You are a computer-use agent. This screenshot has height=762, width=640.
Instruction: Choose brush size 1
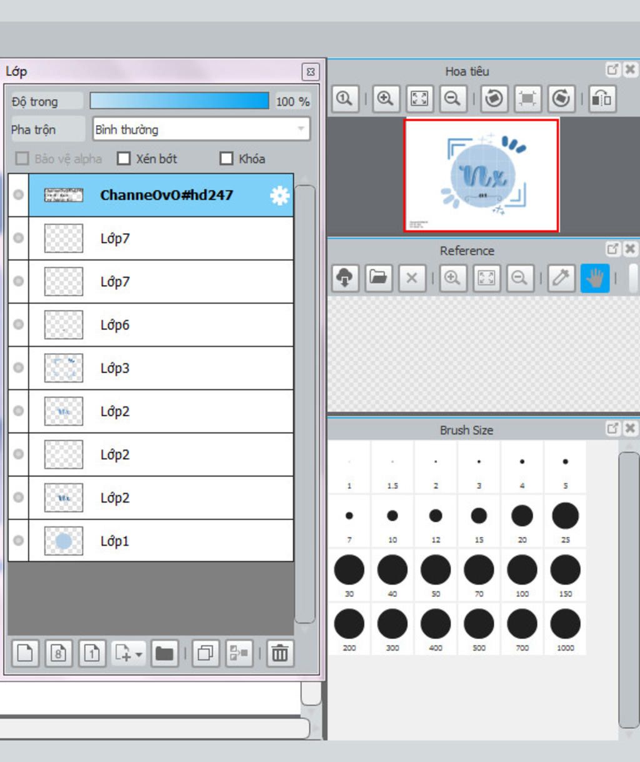(x=349, y=468)
